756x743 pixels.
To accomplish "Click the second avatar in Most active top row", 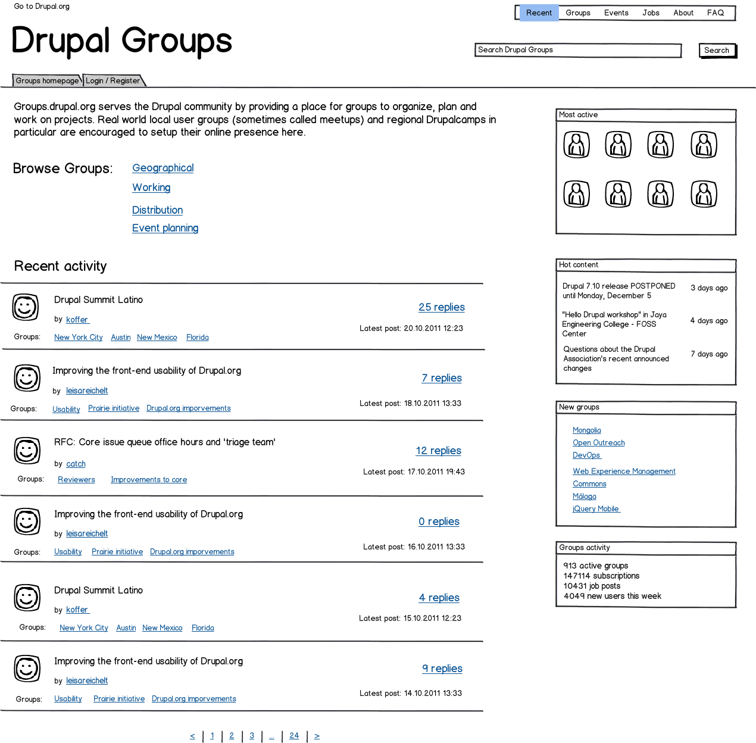I will (x=618, y=144).
